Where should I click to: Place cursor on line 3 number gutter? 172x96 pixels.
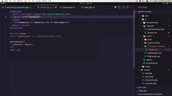click(x=5, y=17)
